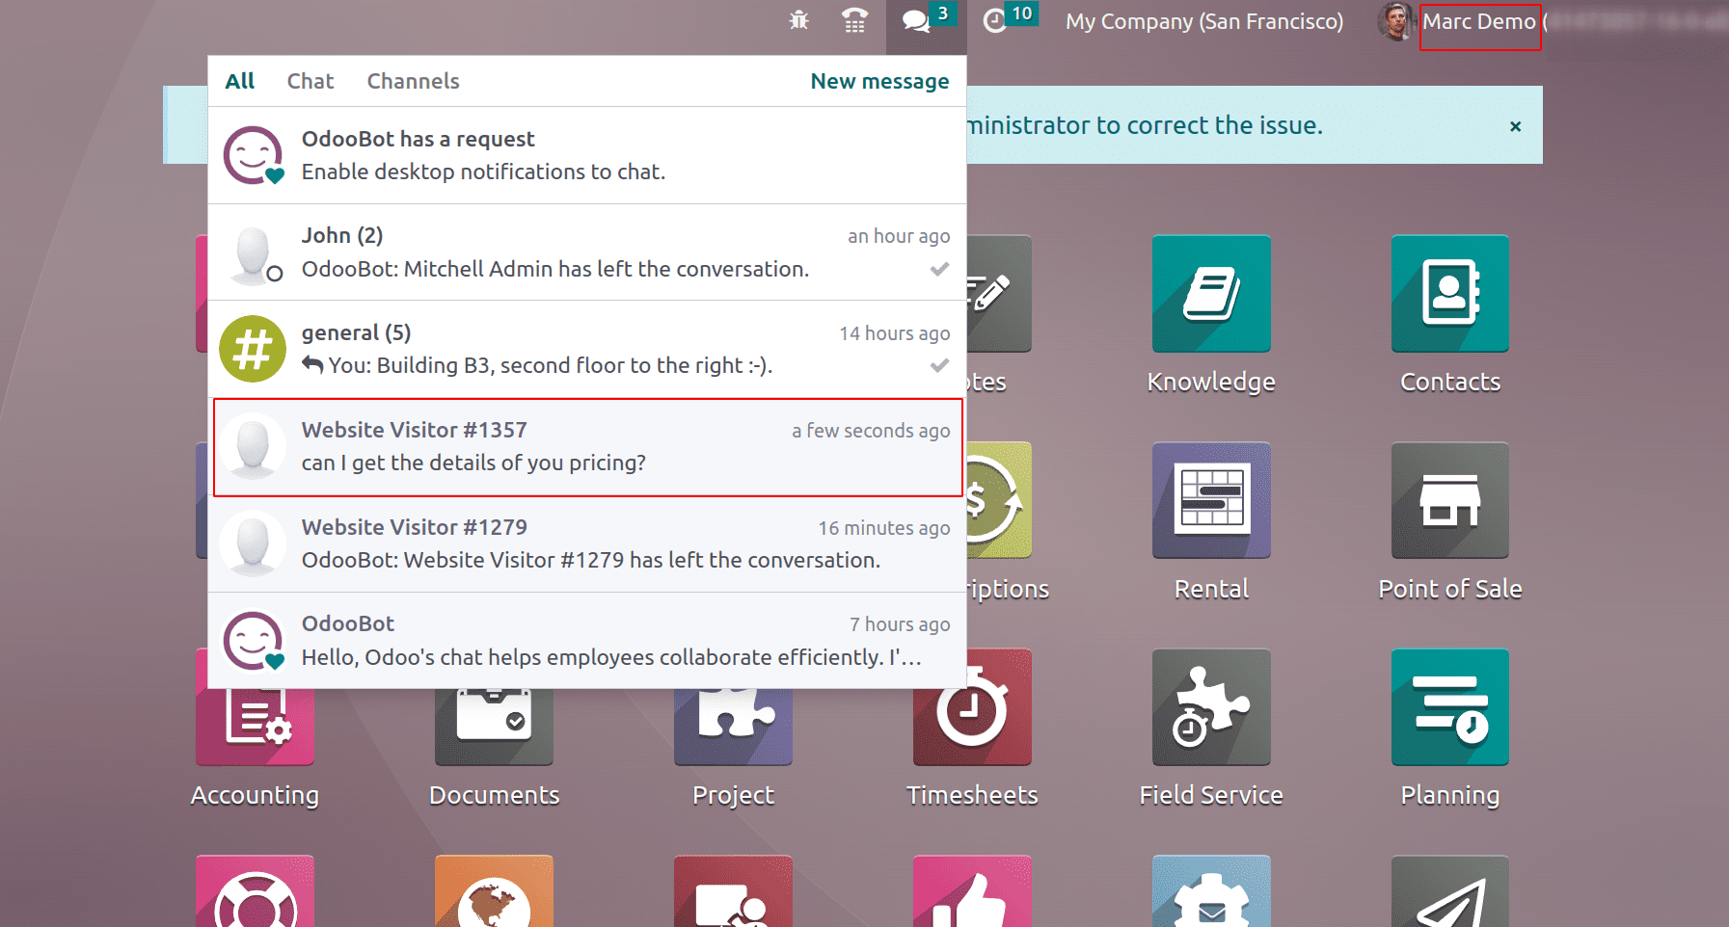Open the Marc Demo user menu
The image size is (1729, 927).
pos(1479,21)
